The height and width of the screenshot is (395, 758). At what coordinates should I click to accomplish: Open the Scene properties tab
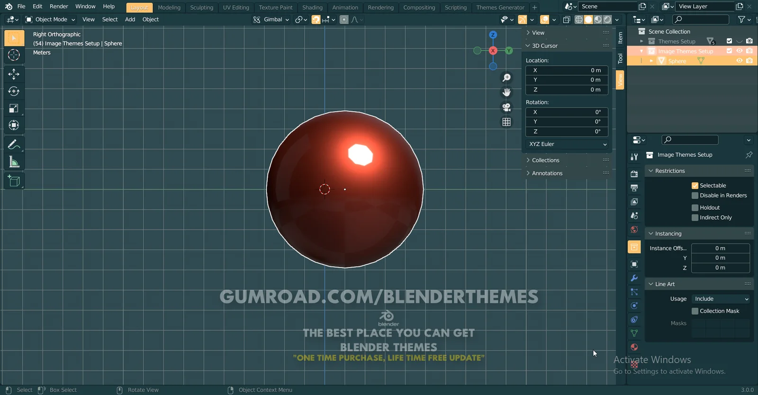click(x=634, y=215)
